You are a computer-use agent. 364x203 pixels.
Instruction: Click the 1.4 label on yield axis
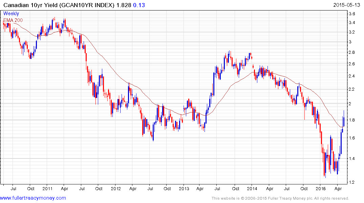[x=351, y=159]
